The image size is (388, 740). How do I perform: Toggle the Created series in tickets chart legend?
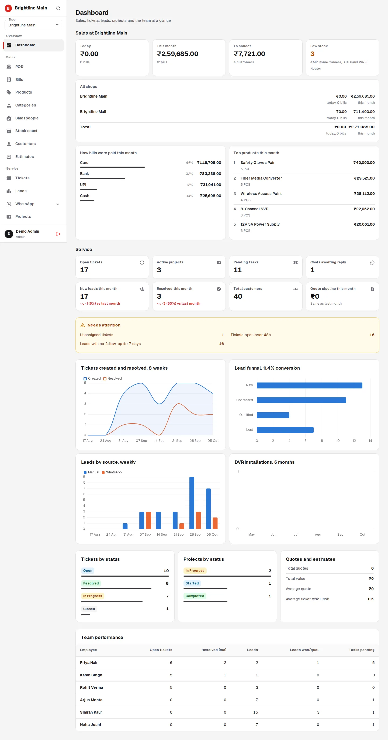click(92, 378)
